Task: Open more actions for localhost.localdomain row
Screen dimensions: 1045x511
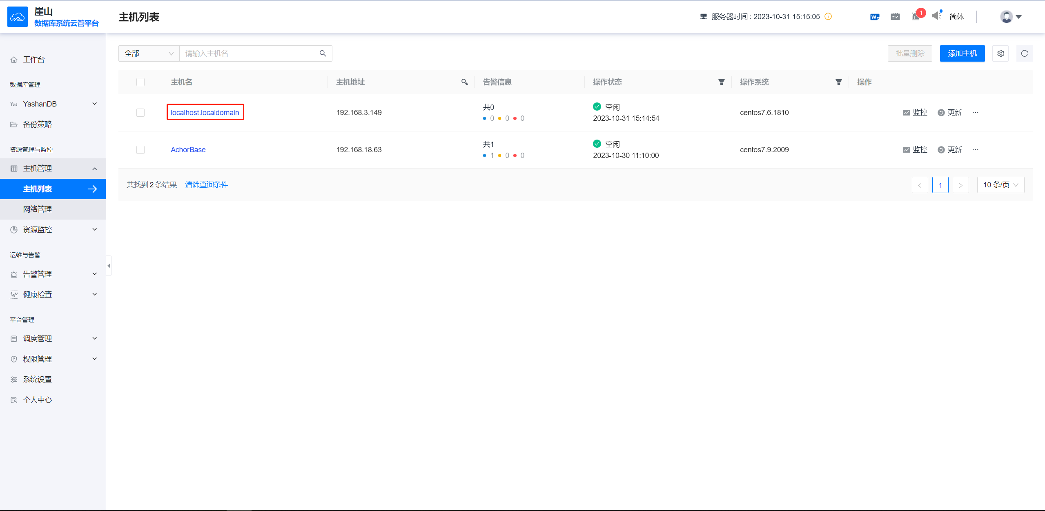Action: click(x=976, y=113)
